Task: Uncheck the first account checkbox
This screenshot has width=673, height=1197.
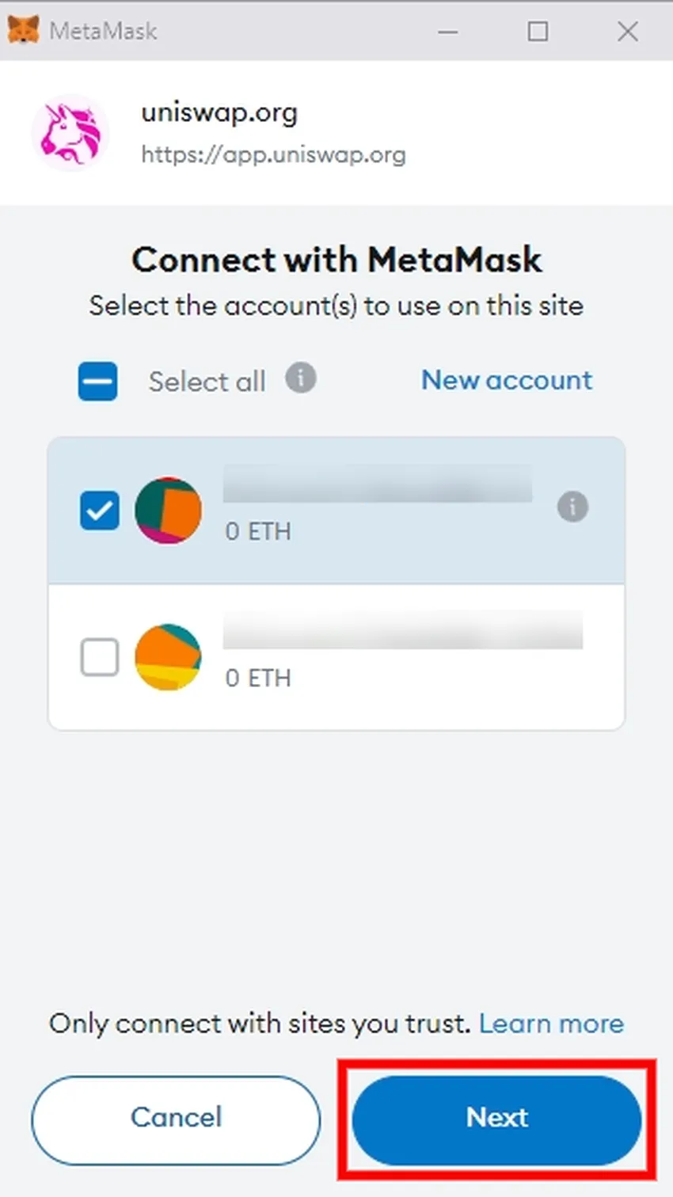Action: click(x=100, y=510)
